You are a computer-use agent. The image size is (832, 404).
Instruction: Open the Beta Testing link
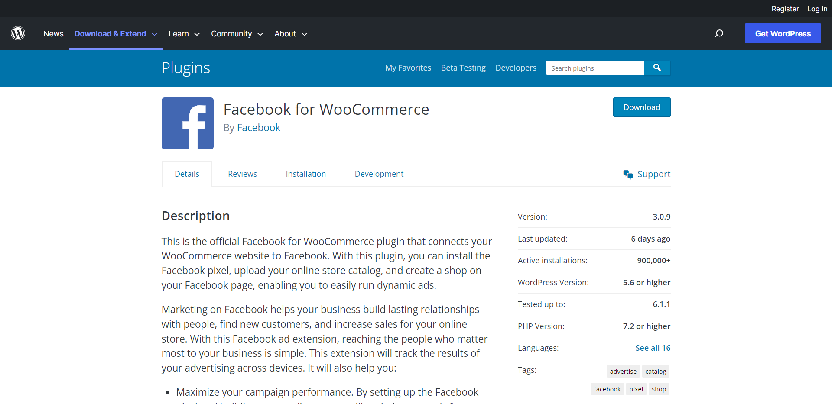point(463,68)
